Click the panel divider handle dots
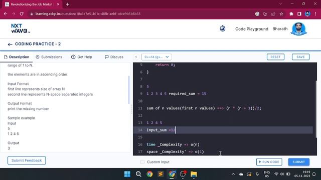Image resolution: width=321 pixels, height=180 pixels. (131, 109)
